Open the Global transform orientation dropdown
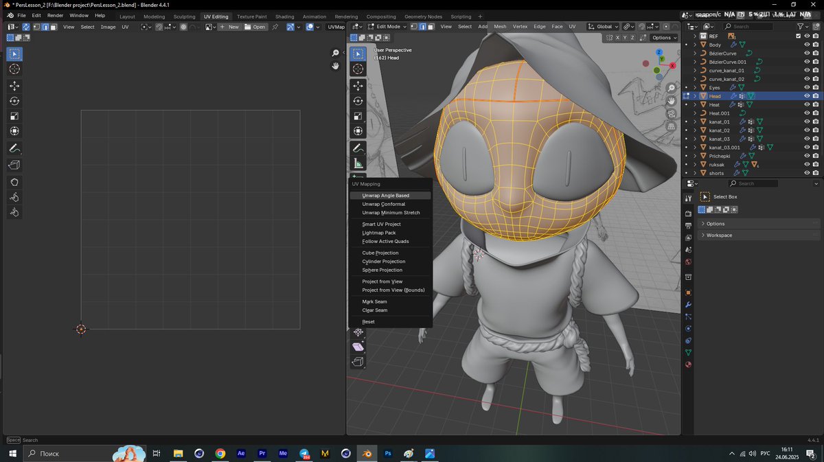The width and height of the screenshot is (824, 462). pyautogui.click(x=602, y=26)
